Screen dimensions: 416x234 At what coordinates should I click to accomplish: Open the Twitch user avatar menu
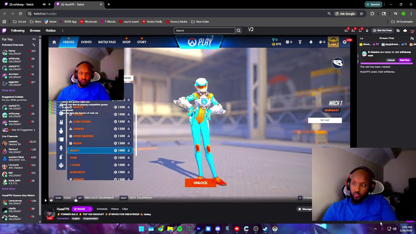412,31
